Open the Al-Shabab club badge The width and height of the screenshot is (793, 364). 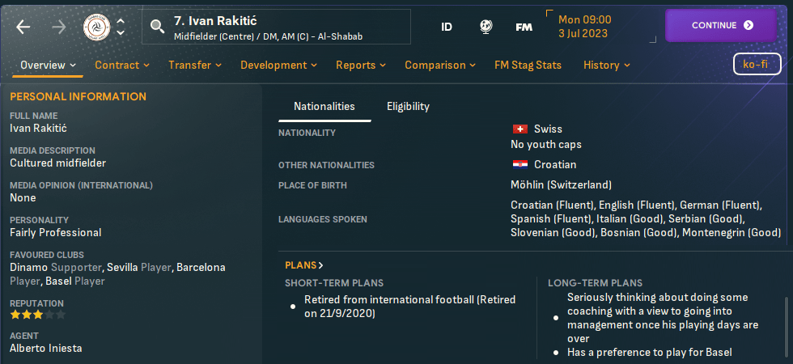97,27
